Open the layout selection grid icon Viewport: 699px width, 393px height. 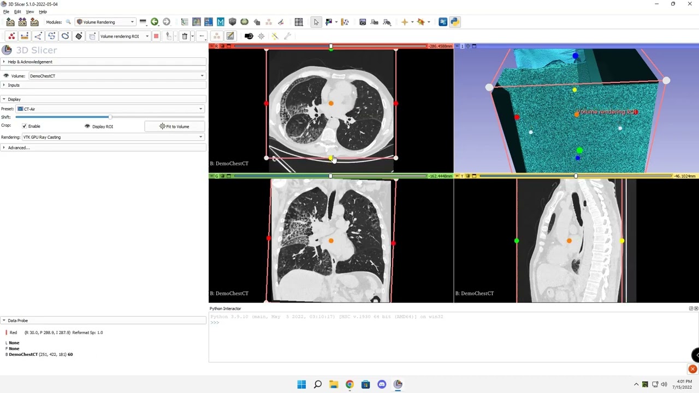[299, 22]
